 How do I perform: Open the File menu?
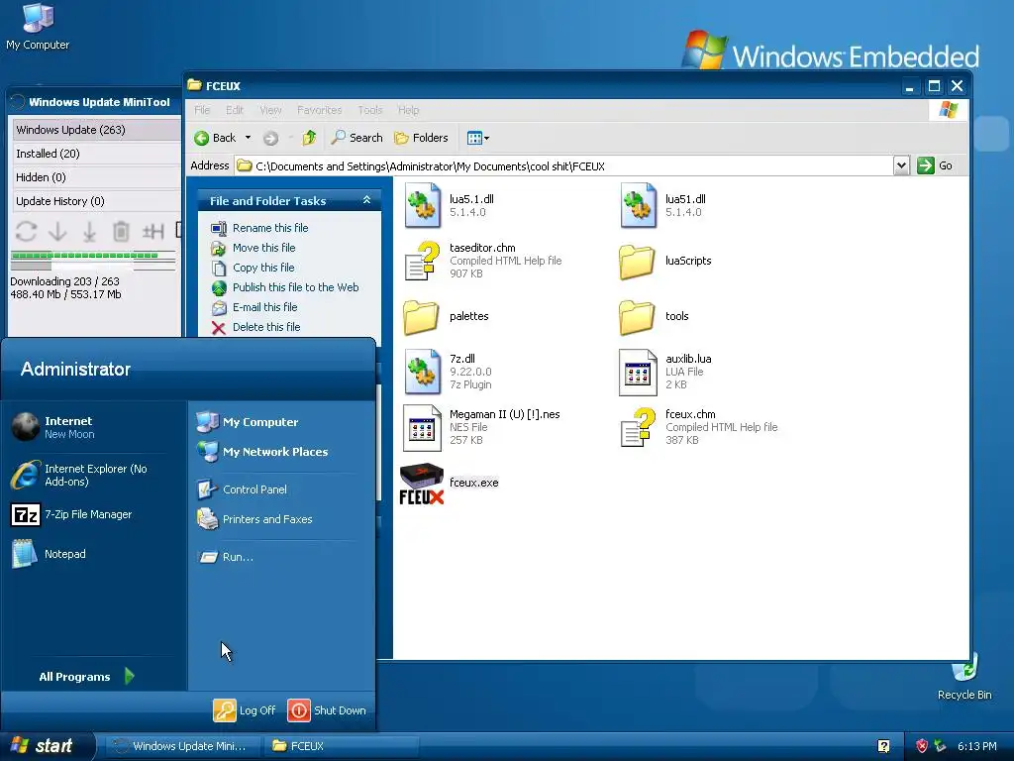click(x=202, y=110)
